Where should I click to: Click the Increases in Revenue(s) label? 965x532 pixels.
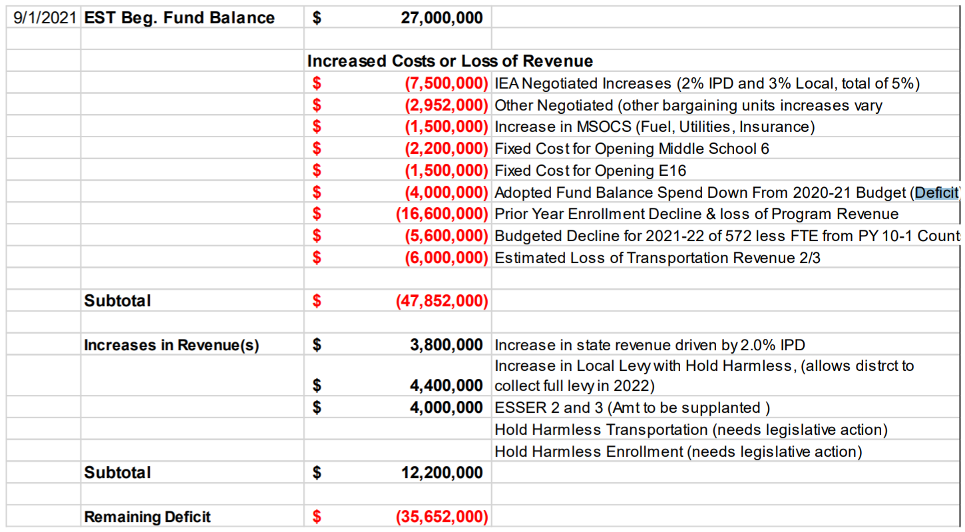click(x=171, y=345)
